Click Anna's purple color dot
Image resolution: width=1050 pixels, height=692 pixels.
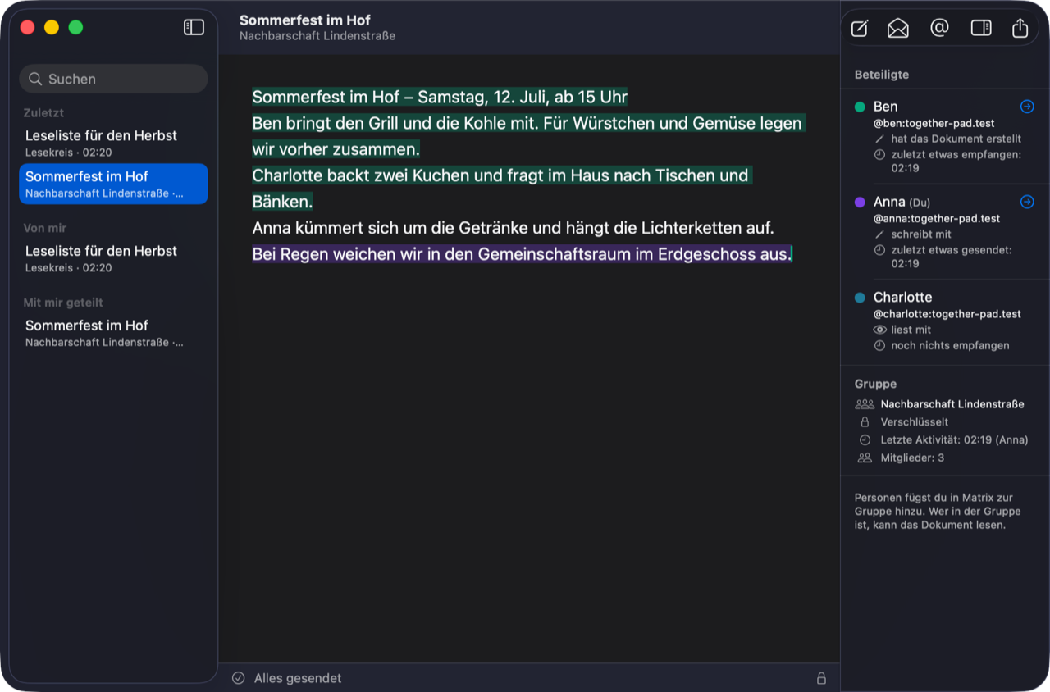(x=860, y=202)
